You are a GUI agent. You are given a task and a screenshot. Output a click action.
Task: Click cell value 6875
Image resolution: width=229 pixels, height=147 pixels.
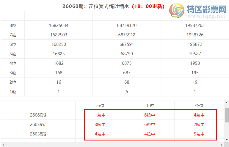click(127, 63)
